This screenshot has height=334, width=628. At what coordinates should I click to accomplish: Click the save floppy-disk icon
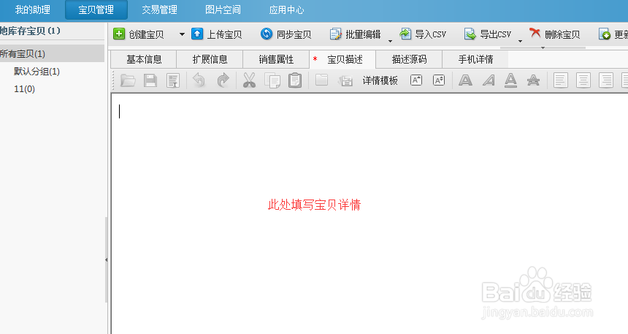(150, 80)
